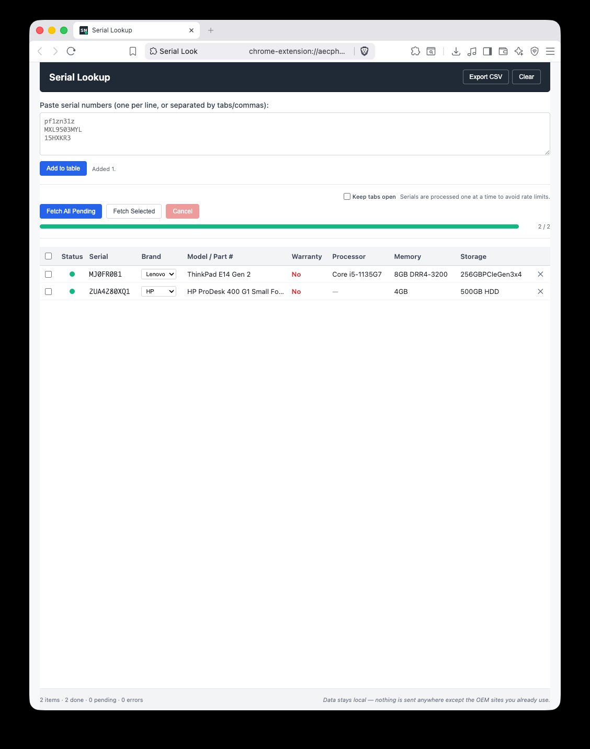Click the Fetch Selected button

tap(134, 211)
